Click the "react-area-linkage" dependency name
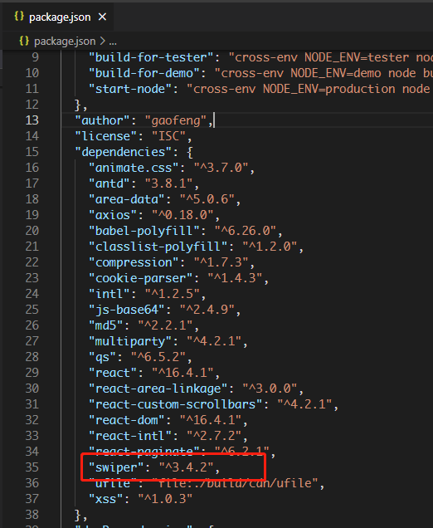The height and width of the screenshot is (528, 433). [158, 389]
